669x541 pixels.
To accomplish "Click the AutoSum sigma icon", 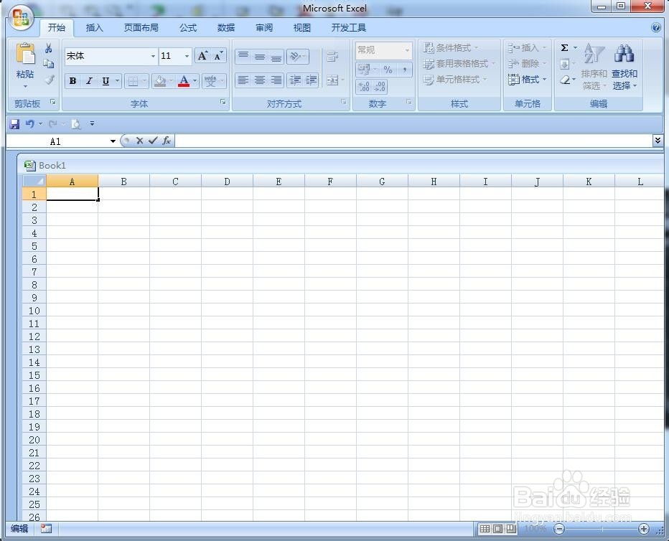I will 564,48.
